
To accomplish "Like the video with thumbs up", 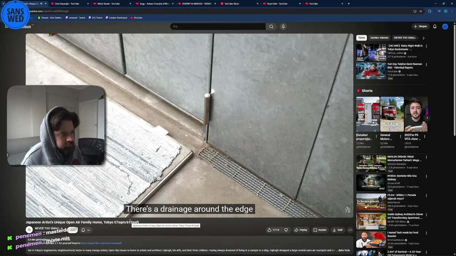I will click(x=274, y=230).
